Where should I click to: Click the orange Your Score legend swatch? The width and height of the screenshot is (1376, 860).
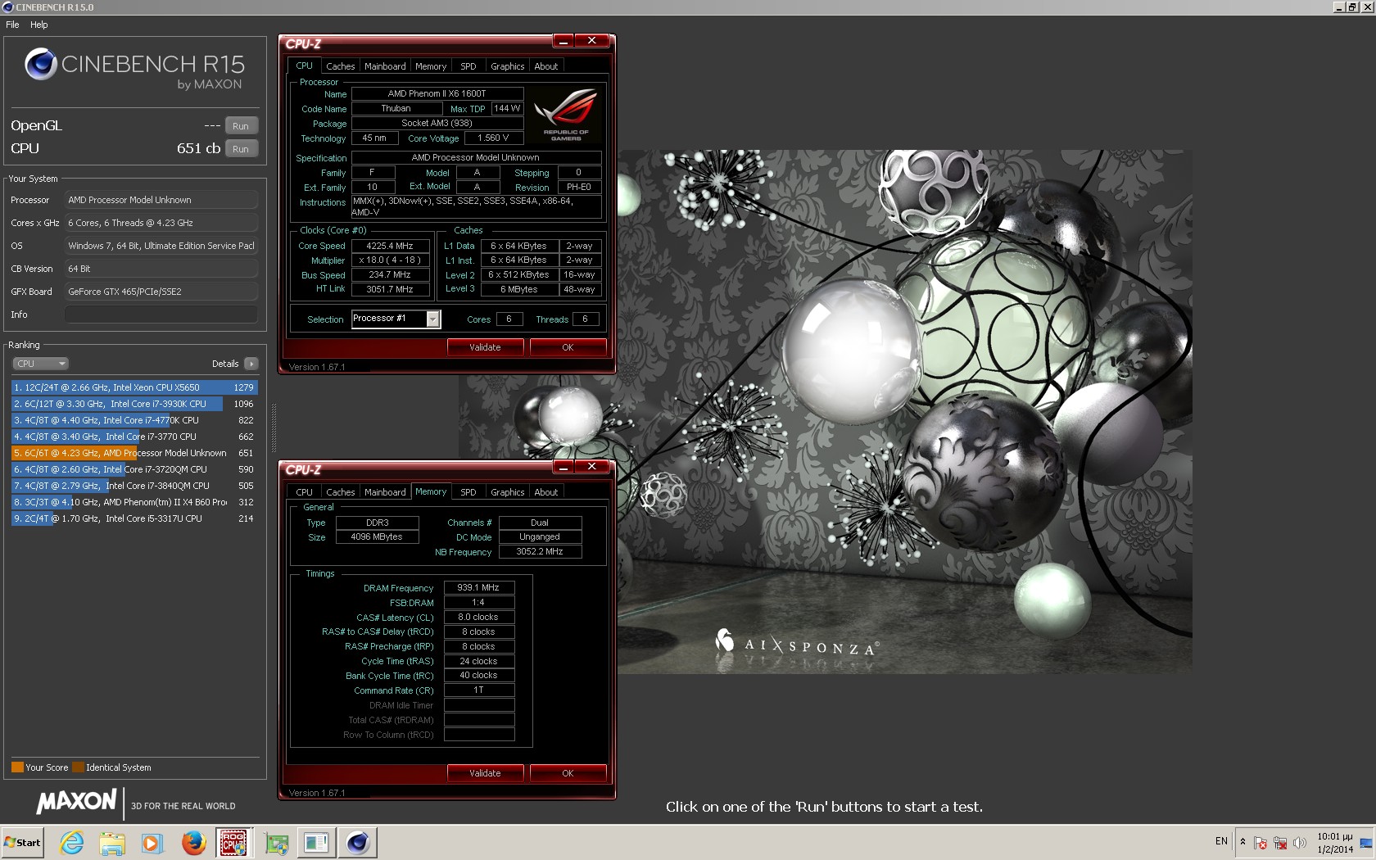(x=17, y=767)
